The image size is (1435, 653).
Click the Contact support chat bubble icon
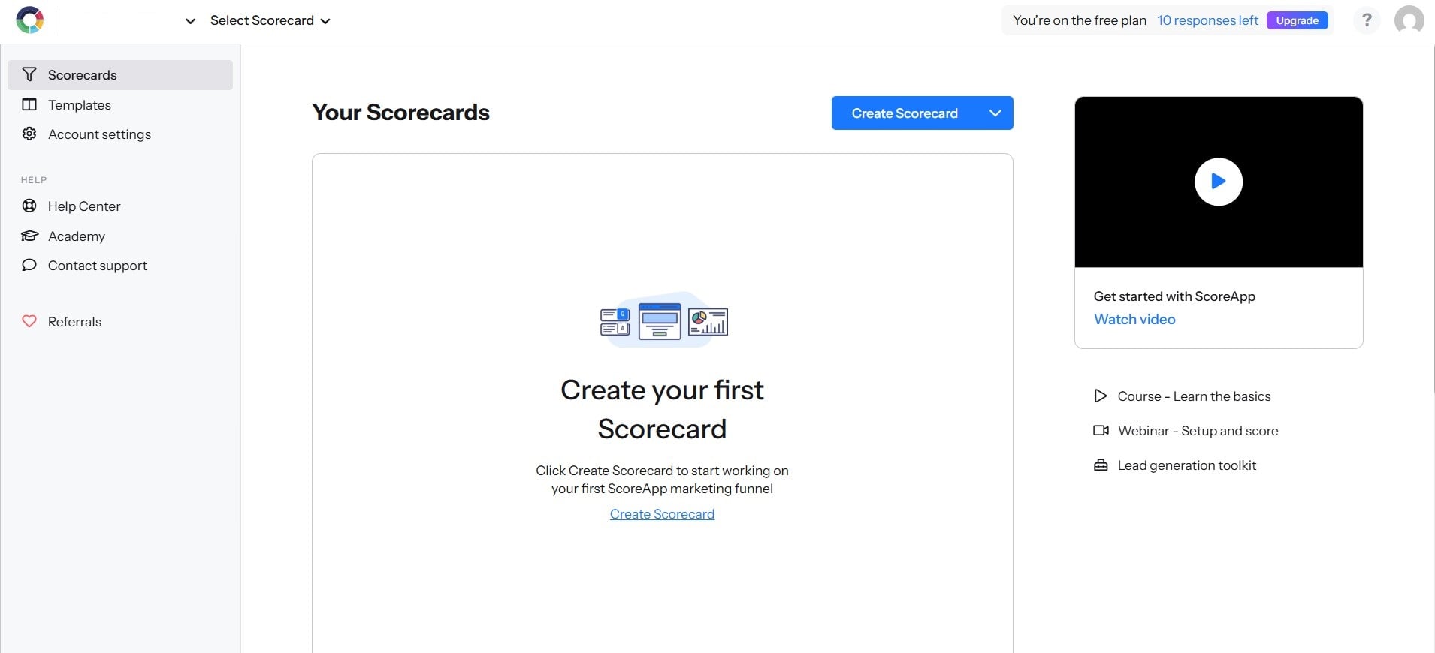(29, 265)
